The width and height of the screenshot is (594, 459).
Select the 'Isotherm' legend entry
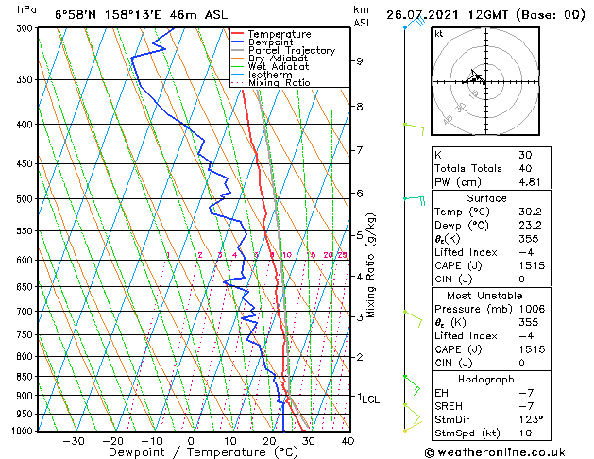coord(270,75)
